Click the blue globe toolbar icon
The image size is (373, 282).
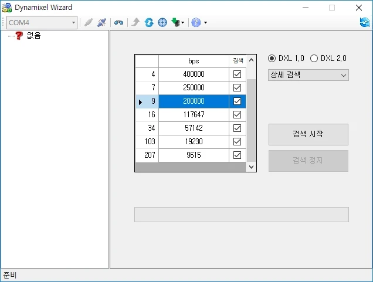click(162, 22)
